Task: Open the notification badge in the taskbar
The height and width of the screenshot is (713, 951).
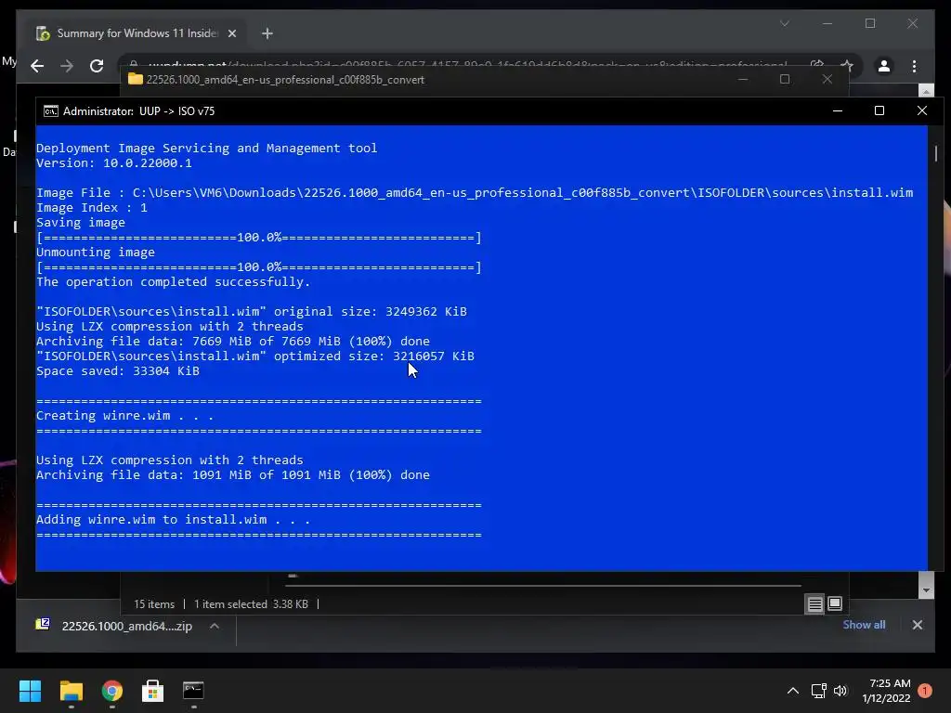Action: (x=925, y=691)
